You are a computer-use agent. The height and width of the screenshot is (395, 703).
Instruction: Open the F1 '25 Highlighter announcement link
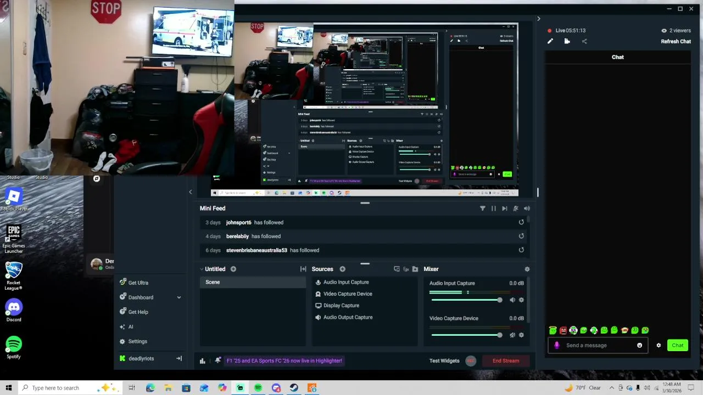pos(284,361)
